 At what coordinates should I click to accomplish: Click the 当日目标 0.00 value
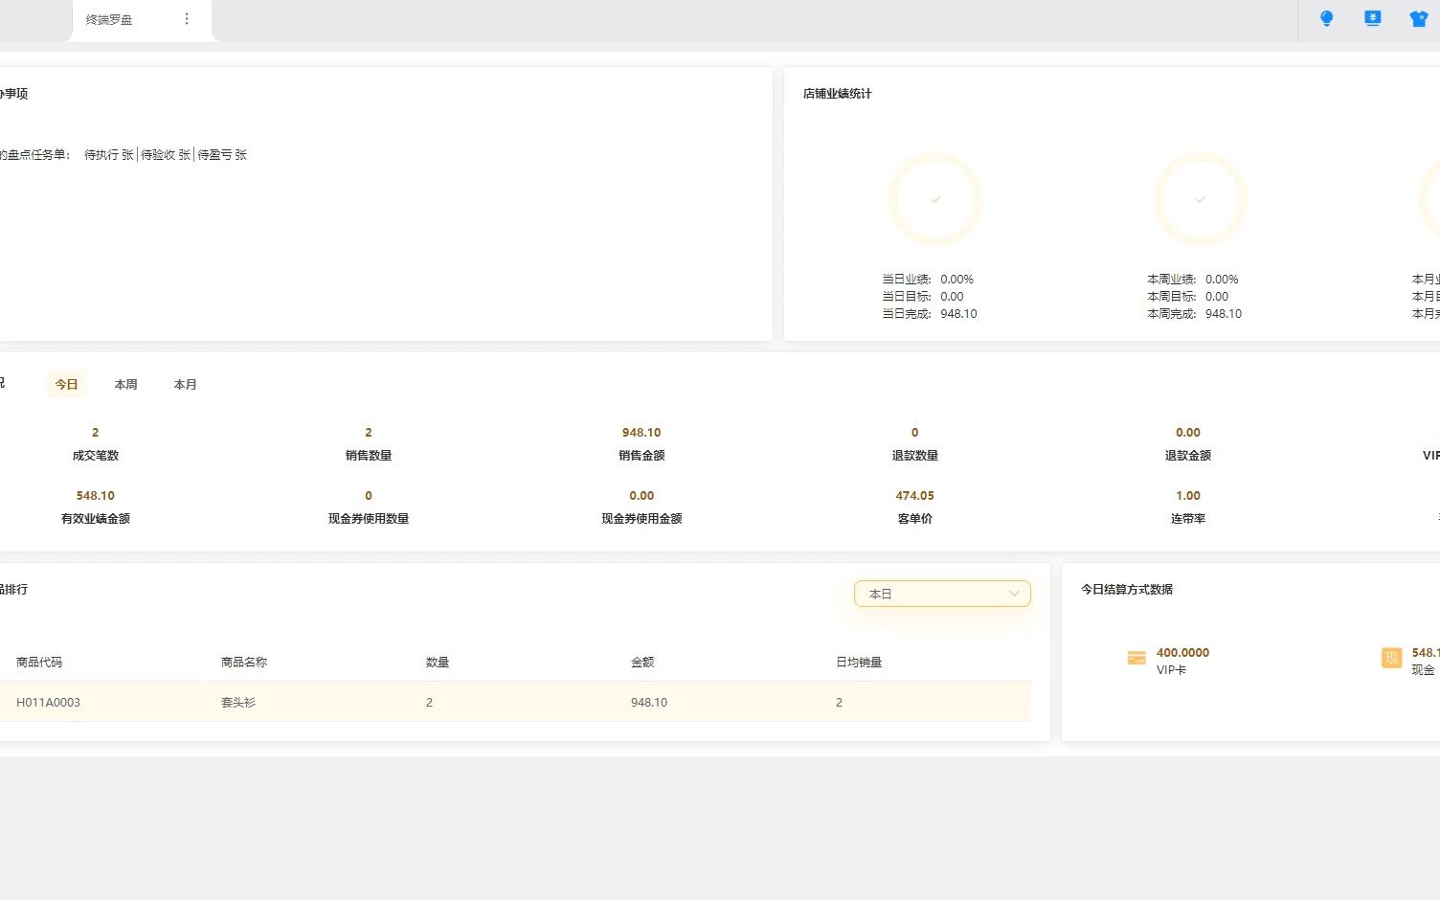[952, 296]
